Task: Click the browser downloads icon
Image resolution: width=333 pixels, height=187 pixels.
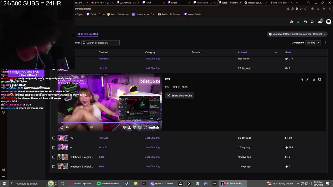Action: coord(318,9)
